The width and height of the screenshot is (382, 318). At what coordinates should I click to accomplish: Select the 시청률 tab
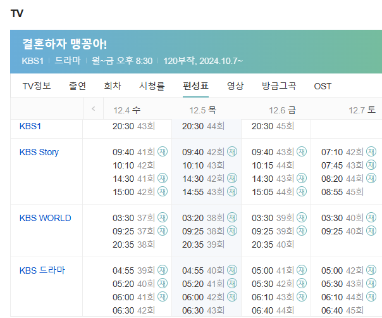[x=152, y=86]
